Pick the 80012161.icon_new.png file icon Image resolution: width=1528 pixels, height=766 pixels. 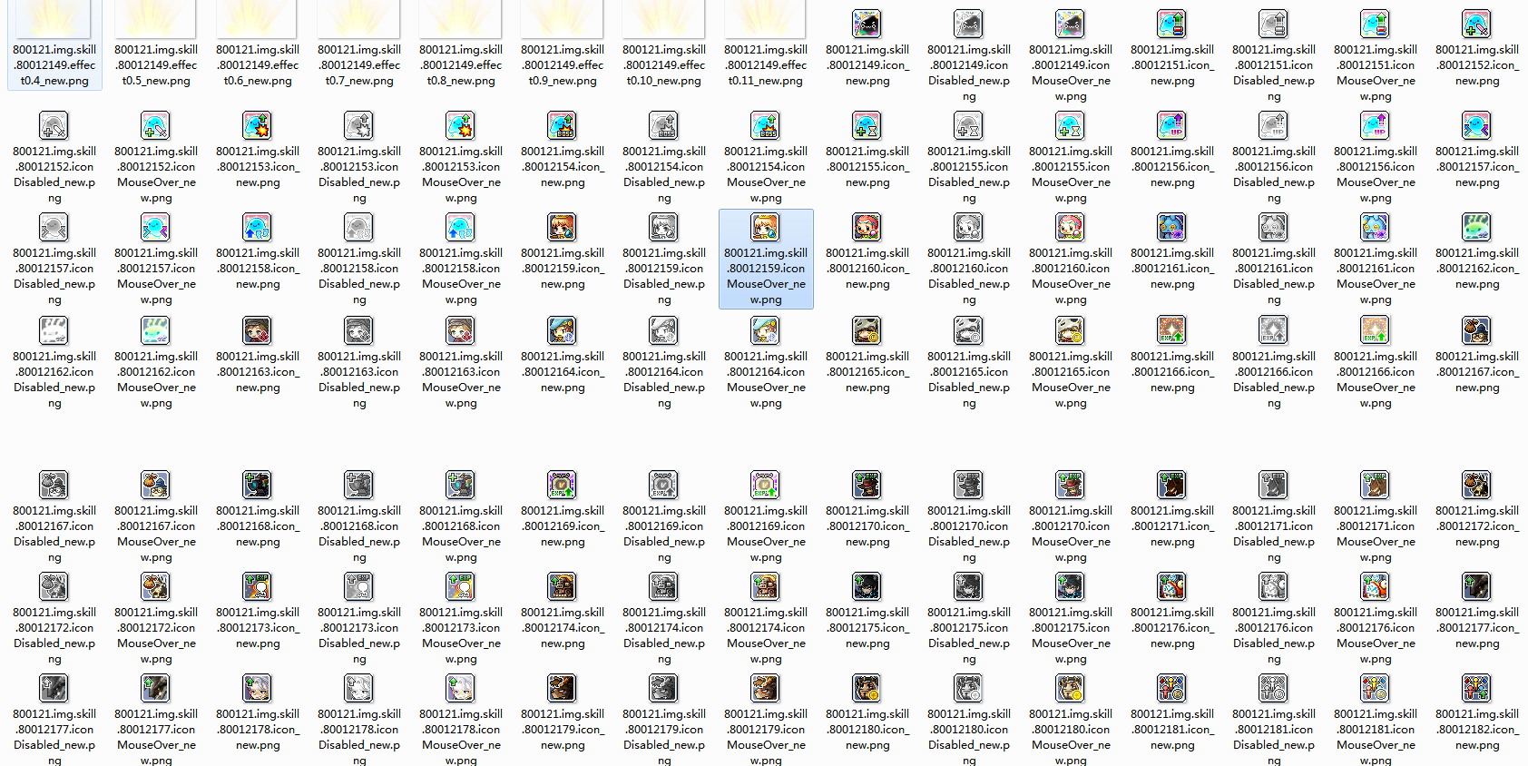(x=1172, y=227)
